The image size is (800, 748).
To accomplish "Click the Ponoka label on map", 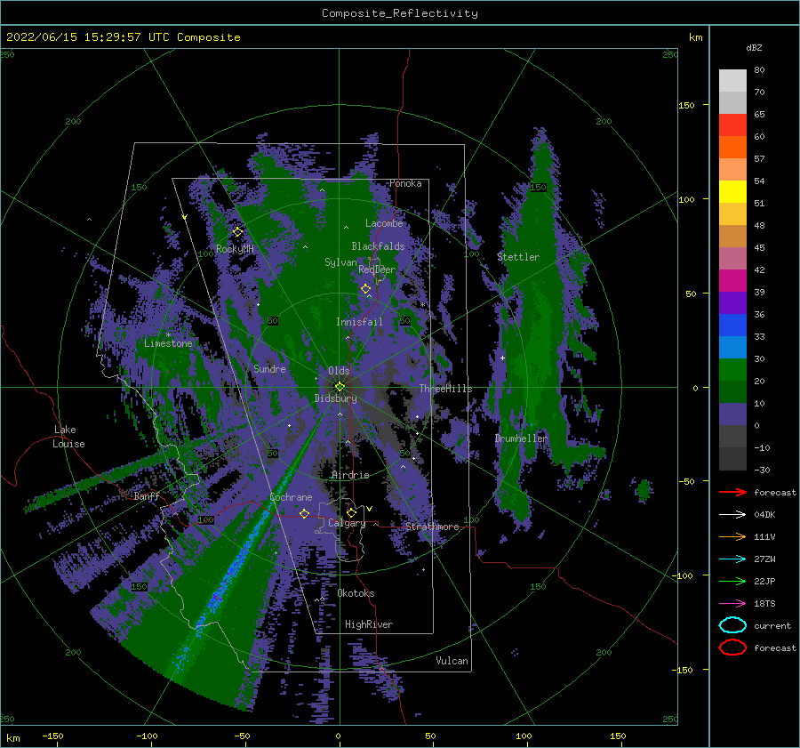I will coord(405,183).
